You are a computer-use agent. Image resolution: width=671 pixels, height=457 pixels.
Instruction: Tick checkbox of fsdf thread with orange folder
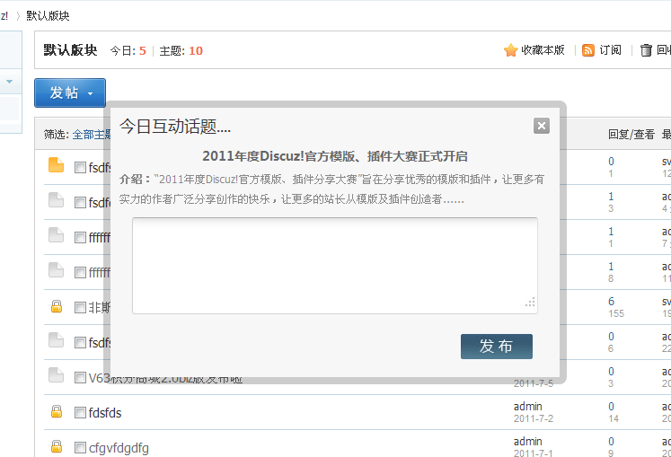pos(80,167)
